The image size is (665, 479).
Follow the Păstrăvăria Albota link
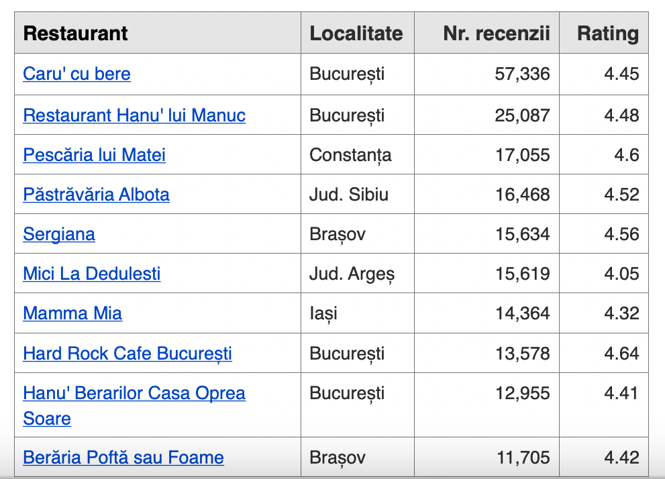pos(96,195)
